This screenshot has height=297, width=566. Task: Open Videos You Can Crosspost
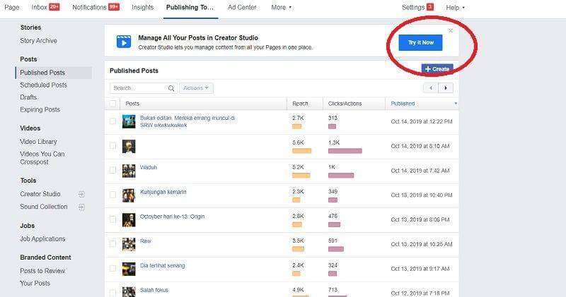click(x=42, y=158)
